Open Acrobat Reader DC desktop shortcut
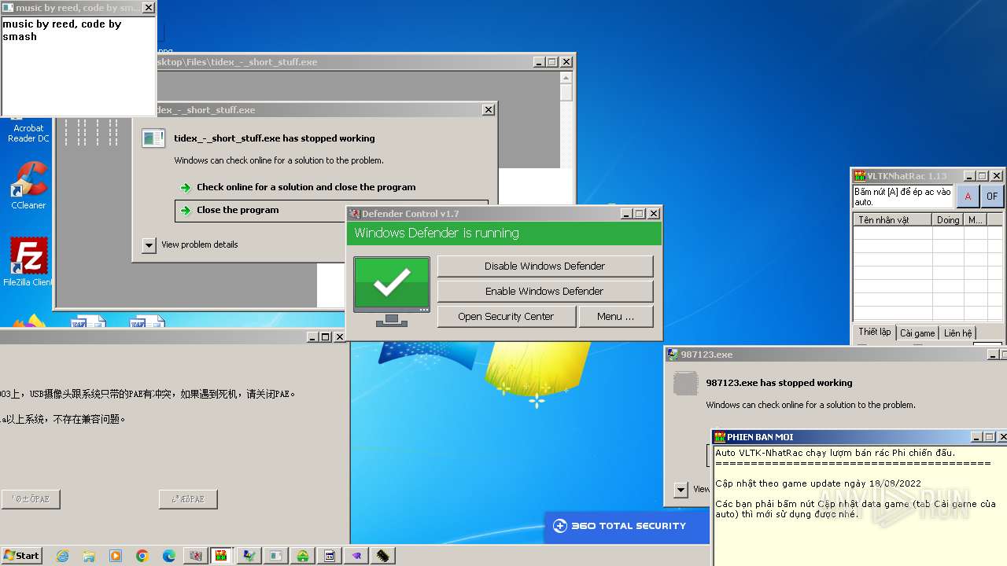1007x566 pixels. [x=28, y=132]
